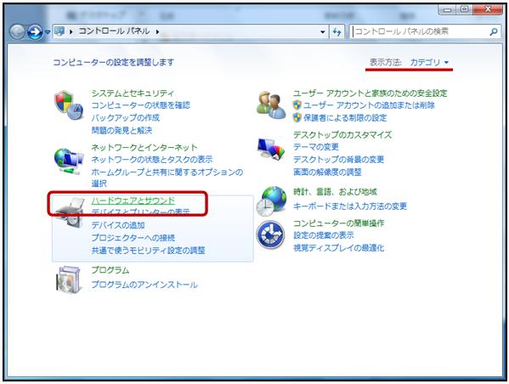Open デバイスの追加 link

(118, 225)
